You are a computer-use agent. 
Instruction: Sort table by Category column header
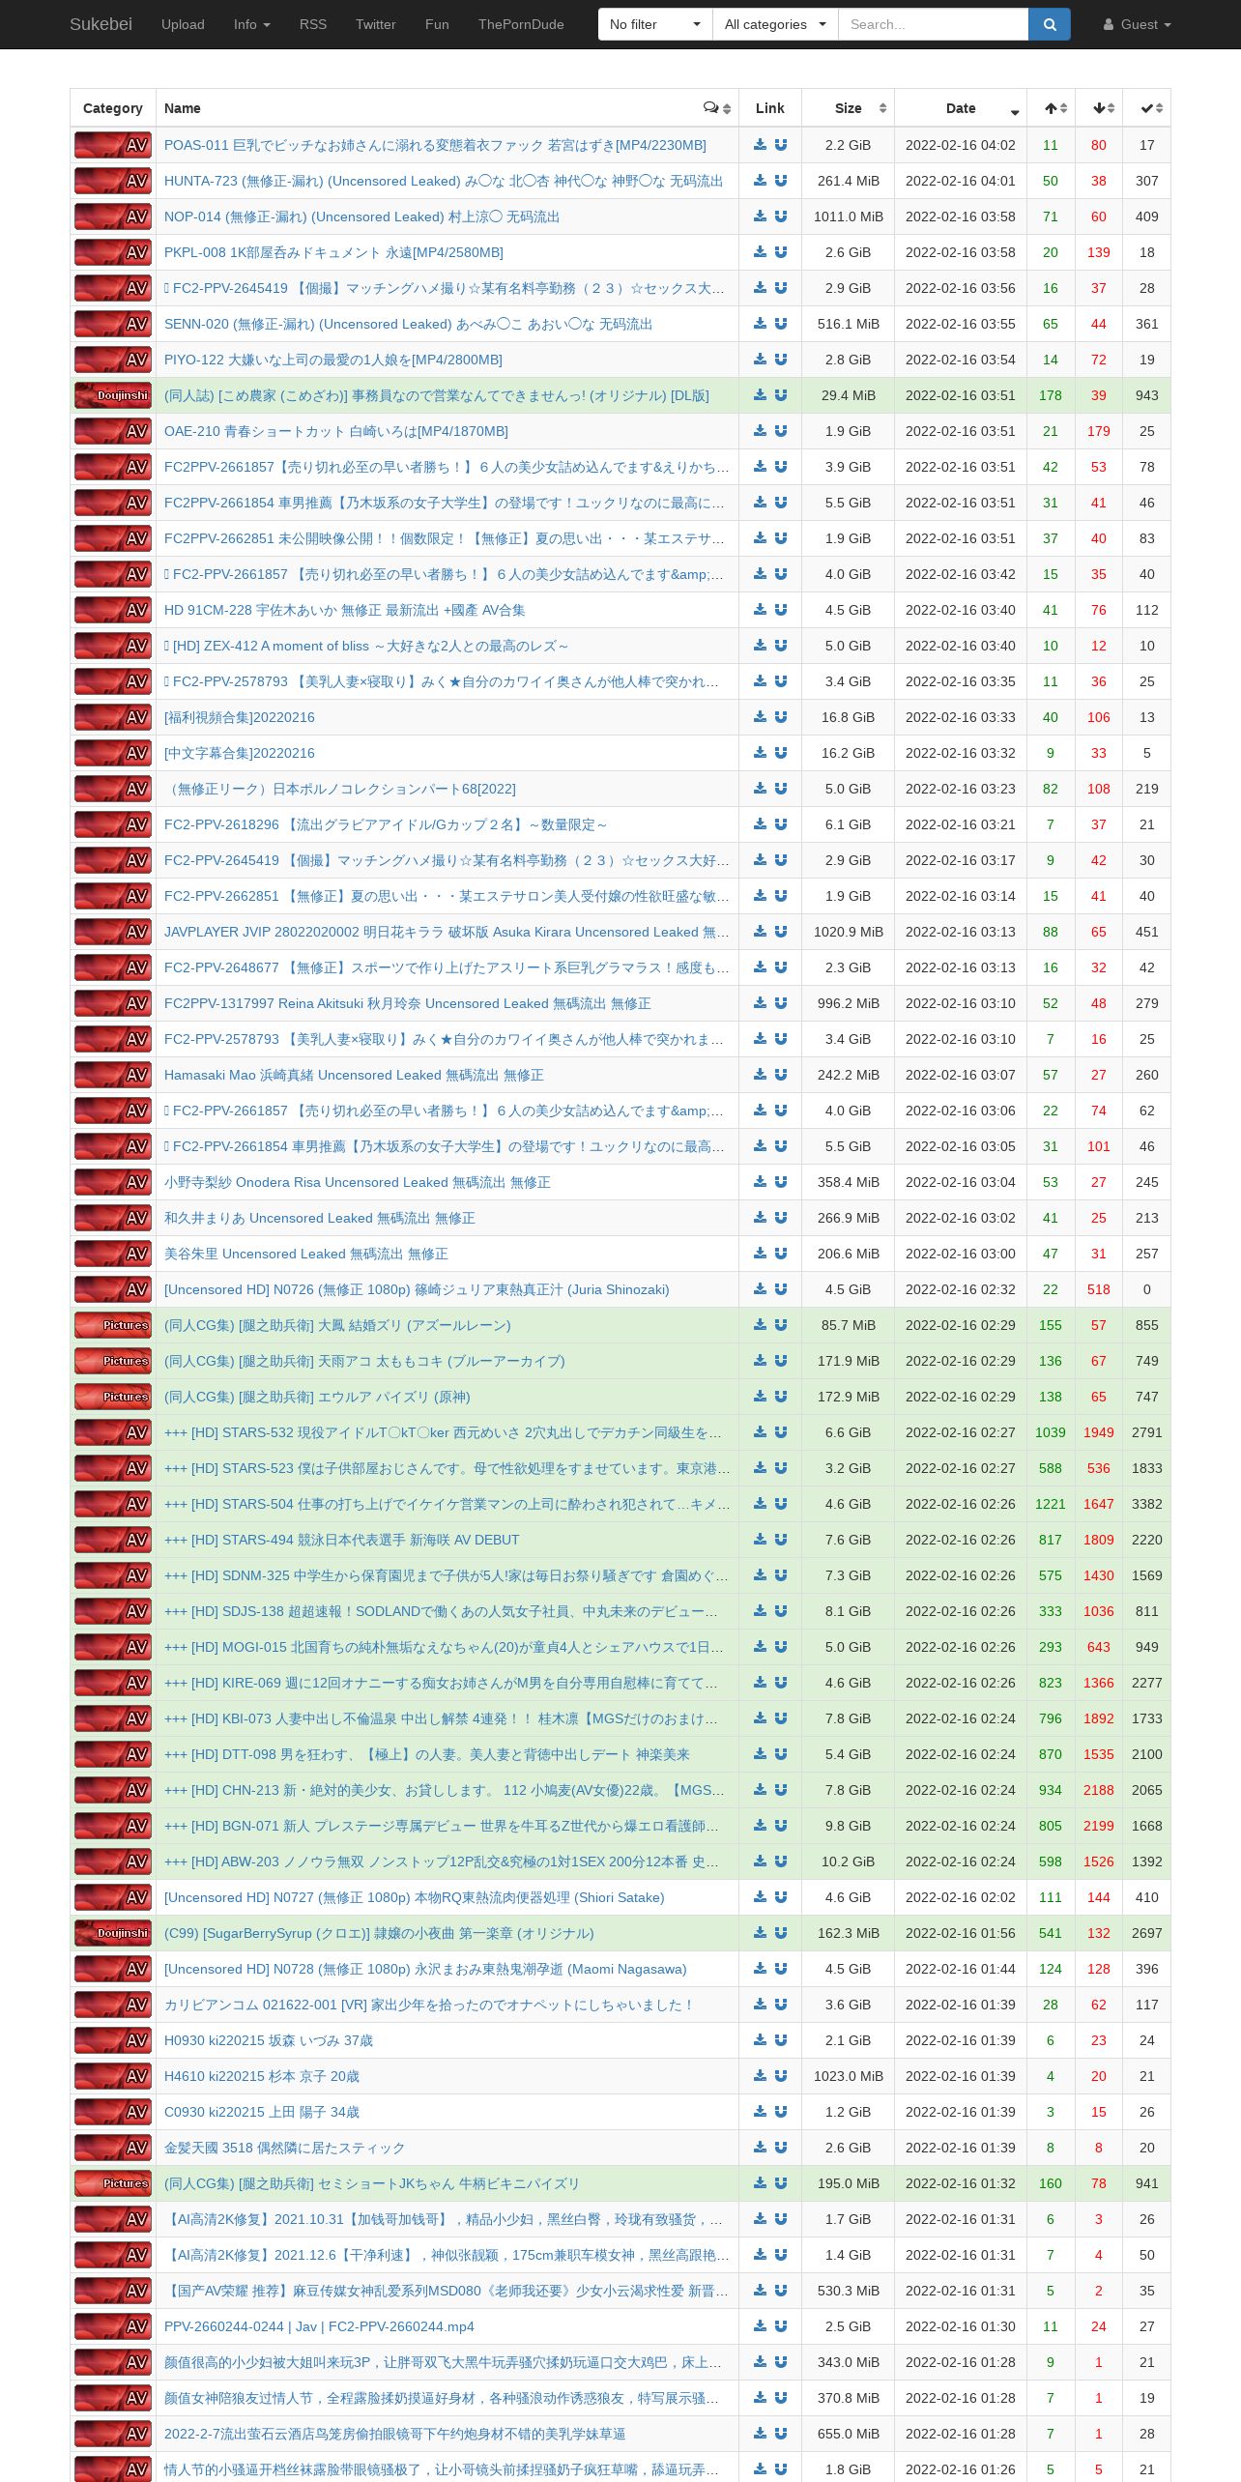tap(113, 108)
